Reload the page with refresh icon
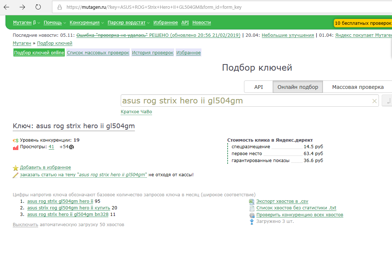392x256 pixels. [38, 7]
